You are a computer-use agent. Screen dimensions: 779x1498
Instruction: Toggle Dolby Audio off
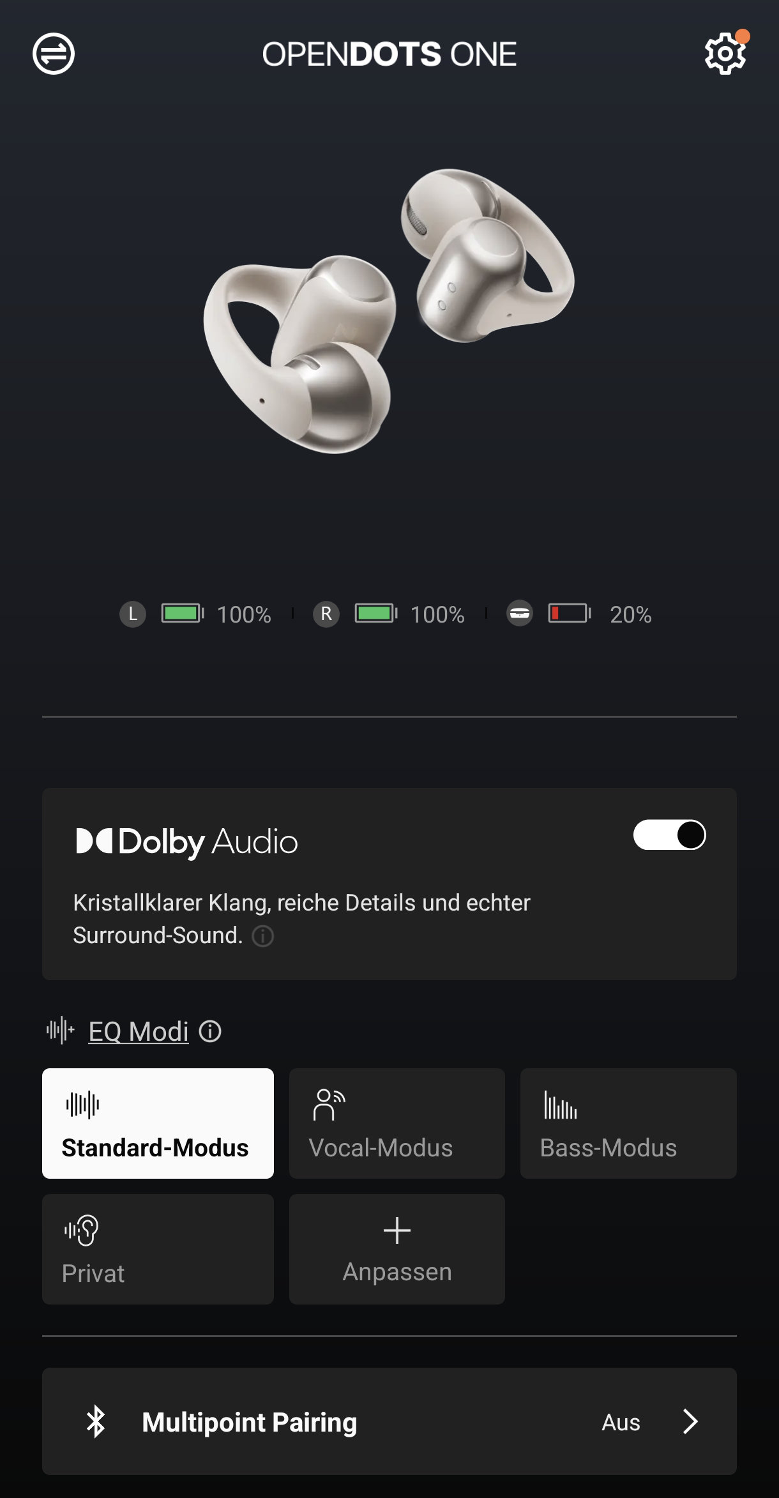669,835
